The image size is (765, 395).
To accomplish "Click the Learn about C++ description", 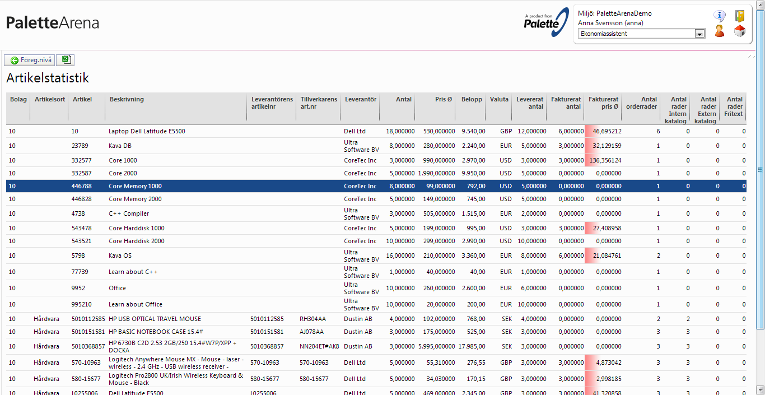I will [133, 272].
